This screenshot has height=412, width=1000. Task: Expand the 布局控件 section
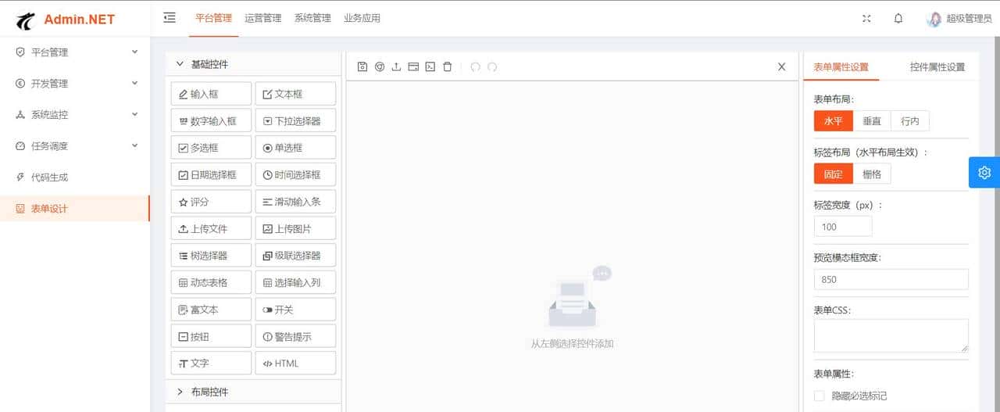[x=253, y=392]
